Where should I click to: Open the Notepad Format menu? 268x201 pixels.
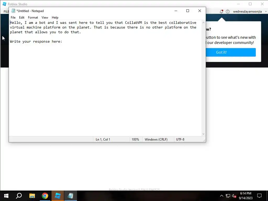[x=33, y=18]
